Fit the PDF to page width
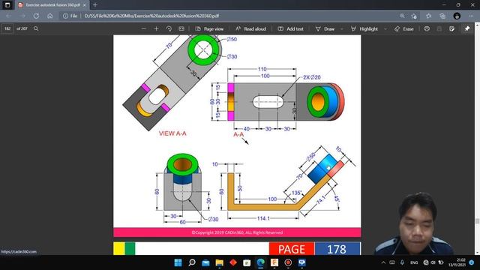This screenshot has width=480, height=270. 181,28
